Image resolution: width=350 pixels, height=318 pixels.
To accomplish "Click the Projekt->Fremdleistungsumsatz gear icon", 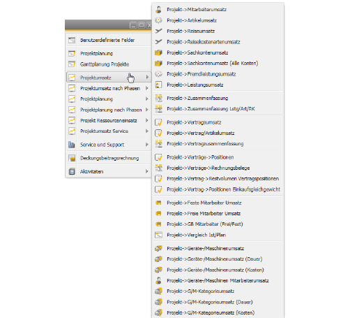I will tap(158, 74).
